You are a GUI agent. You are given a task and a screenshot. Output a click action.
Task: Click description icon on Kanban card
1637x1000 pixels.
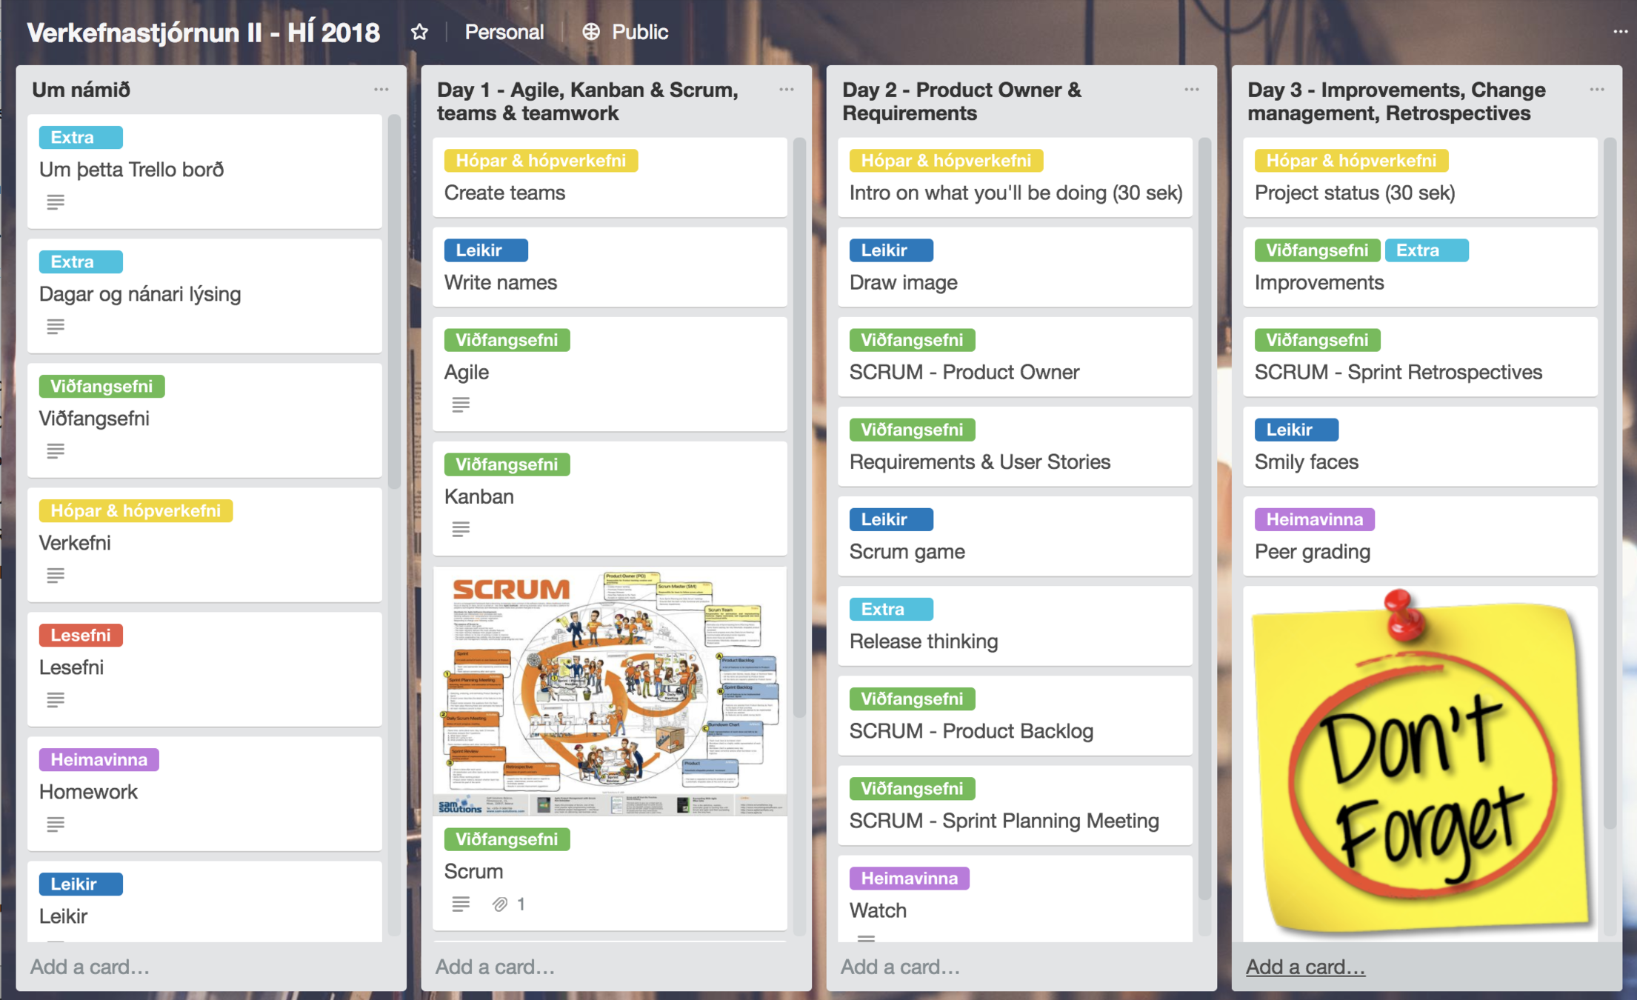point(461,529)
